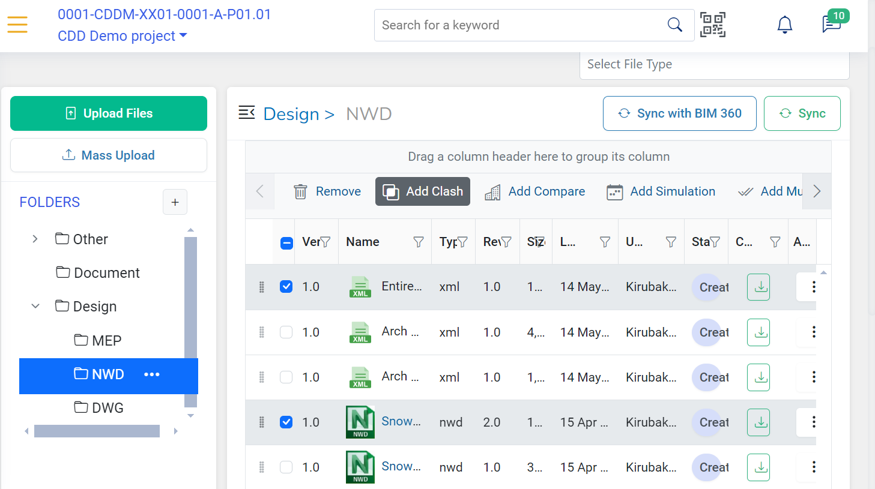Download the Entire xml file
Screen dimensions: 875x489
point(758,287)
